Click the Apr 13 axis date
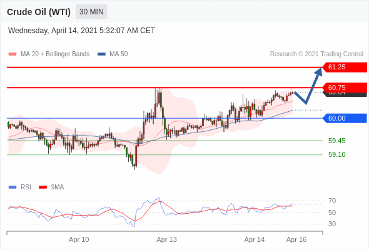This screenshot has height=250, width=369. (166, 239)
